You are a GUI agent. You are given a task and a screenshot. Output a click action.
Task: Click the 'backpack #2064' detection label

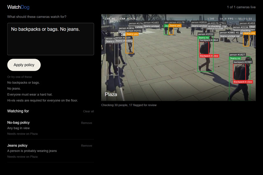(209, 40)
